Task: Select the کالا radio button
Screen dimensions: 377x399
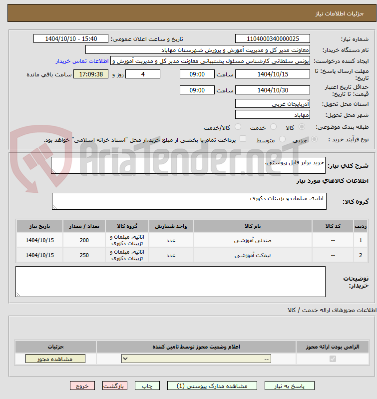Action: point(302,127)
